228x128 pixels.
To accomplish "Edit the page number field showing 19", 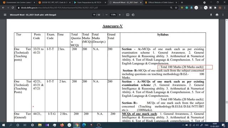I will tap(94, 15).
